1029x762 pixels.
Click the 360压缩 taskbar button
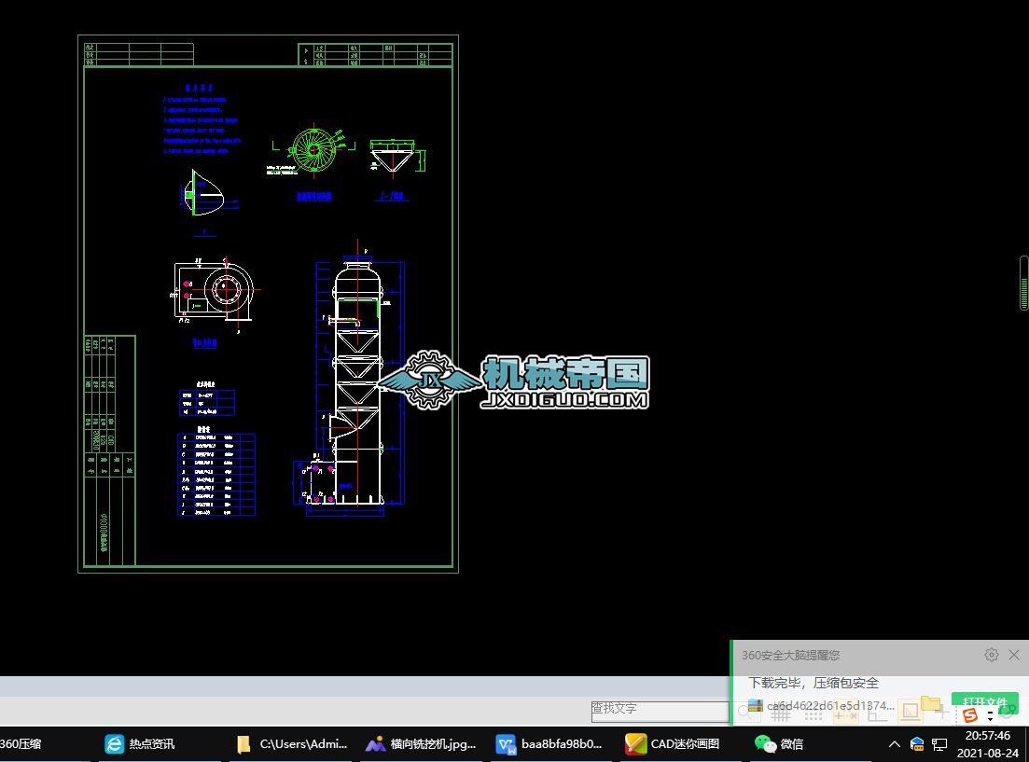[x=21, y=743]
